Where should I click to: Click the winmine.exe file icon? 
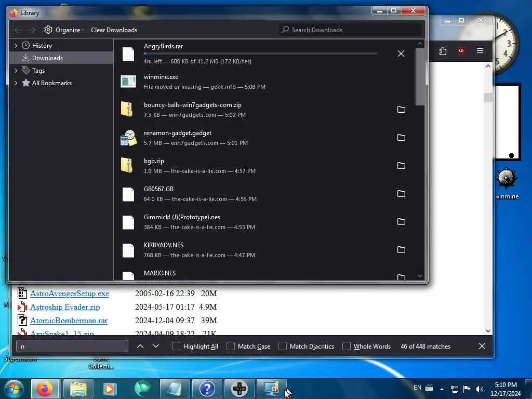point(128,82)
